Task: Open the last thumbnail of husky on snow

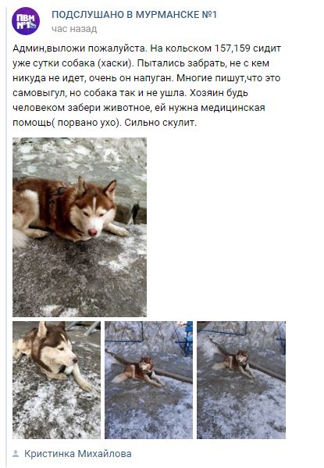Action: (x=241, y=380)
